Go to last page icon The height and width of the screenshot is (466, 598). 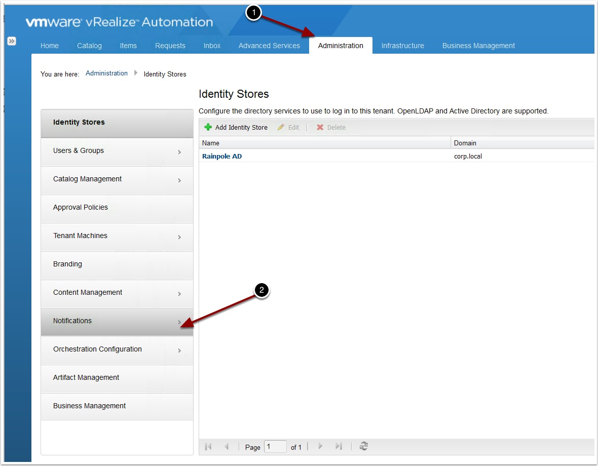click(339, 446)
